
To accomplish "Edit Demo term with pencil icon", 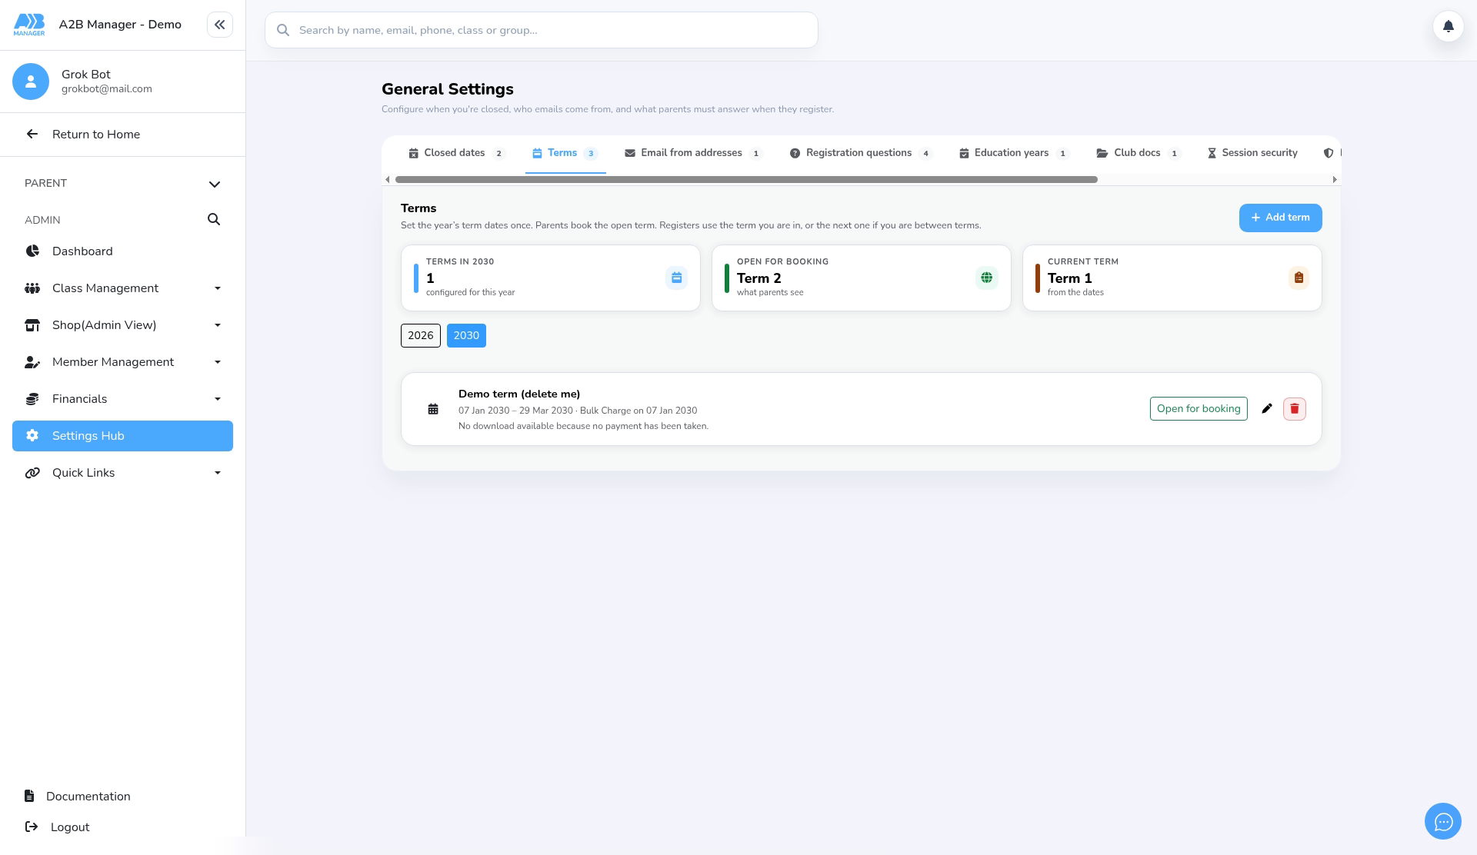I will click(1266, 408).
